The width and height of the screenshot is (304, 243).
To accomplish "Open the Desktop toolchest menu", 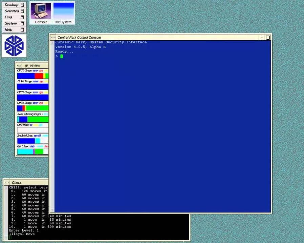I will [x=14, y=5].
